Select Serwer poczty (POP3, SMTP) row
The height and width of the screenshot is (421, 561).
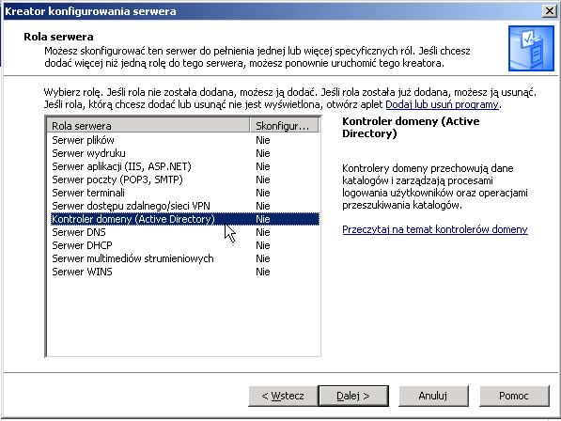click(x=183, y=179)
